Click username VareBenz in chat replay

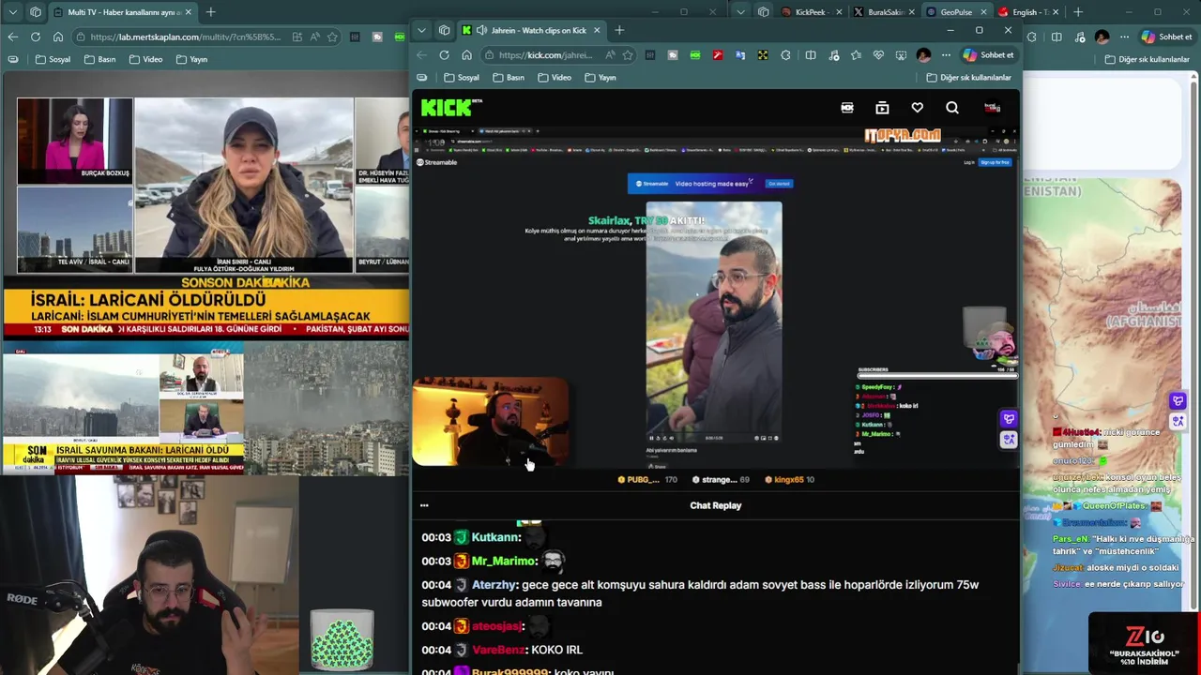pyautogui.click(x=499, y=650)
